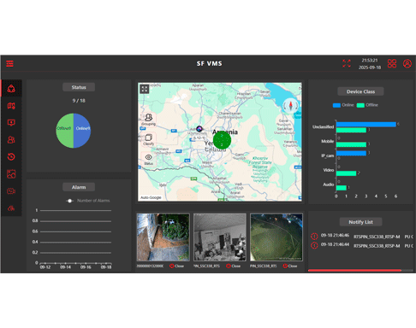The width and height of the screenshot is (416, 328).
Task: Click the alert icon for 09-18 21:46:44
Action: click(314, 245)
